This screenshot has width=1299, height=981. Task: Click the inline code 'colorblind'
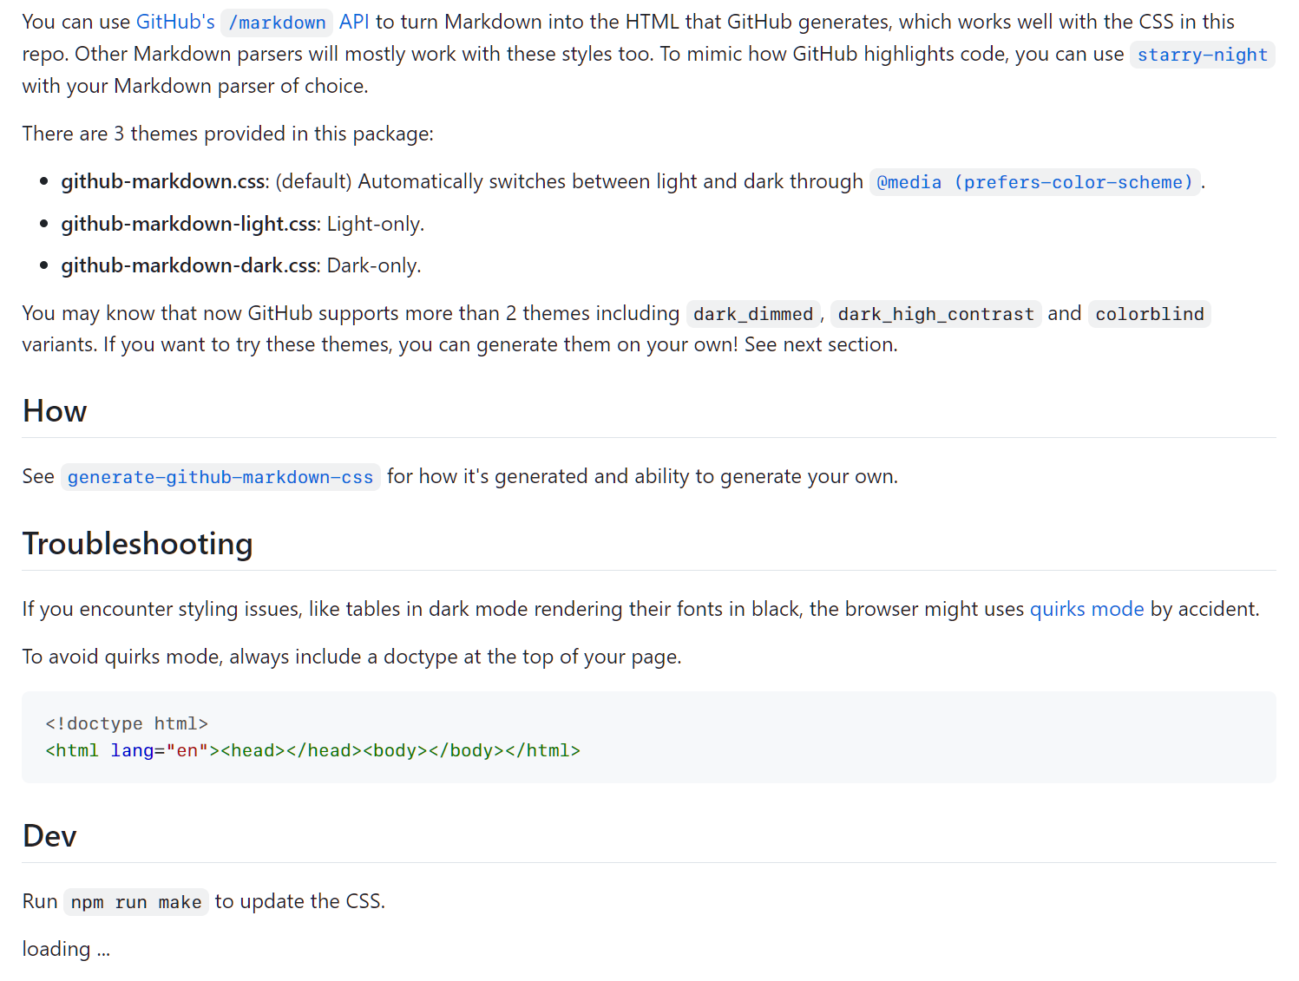click(1149, 314)
